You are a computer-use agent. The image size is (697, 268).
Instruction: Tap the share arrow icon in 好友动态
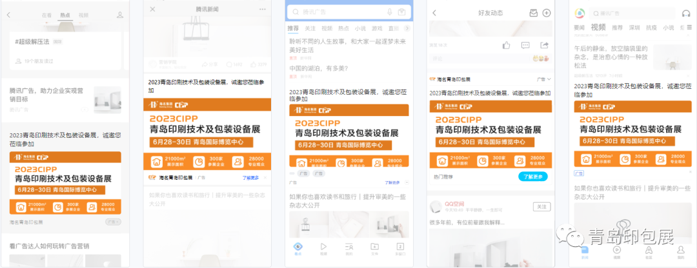point(544,45)
